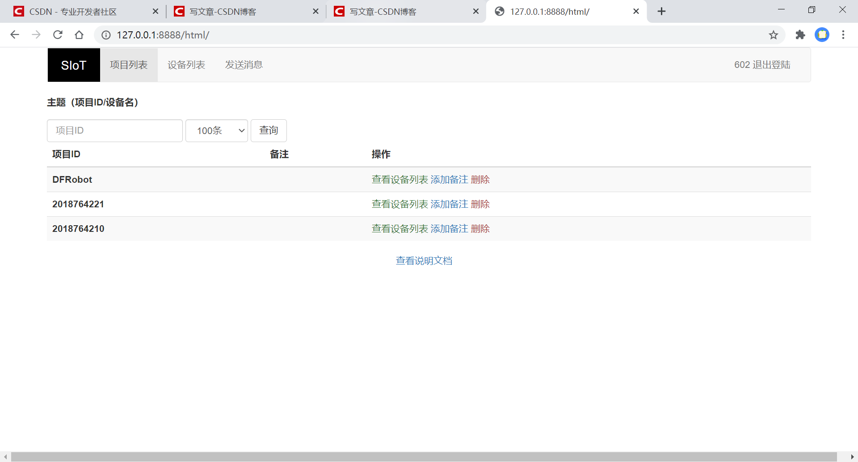Click the browser forward arrow
Viewport: 858px width, 462px height.
[x=36, y=34]
